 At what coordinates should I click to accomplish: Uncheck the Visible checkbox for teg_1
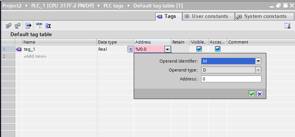(x=199, y=49)
